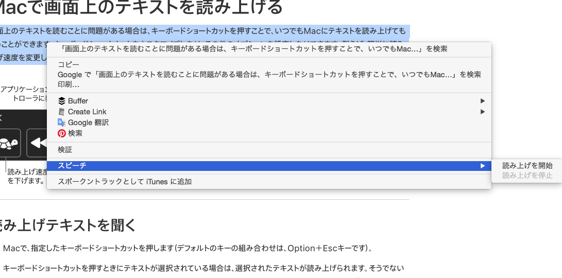The image size is (562, 278).
Task: Select the dimmed 読み上げを停止 entry
Action: click(527, 176)
